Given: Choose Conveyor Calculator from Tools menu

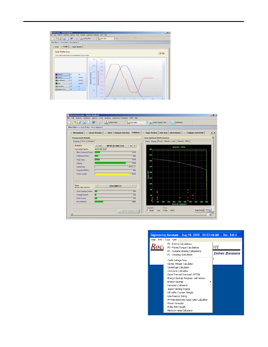Looking at the screenshot, I should point(178,271).
